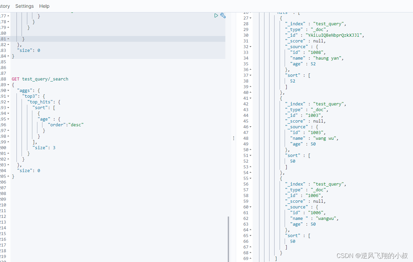The height and width of the screenshot is (262, 413).
Task: Collapse the "_source" fold at response line 60
Action: pos(250,207)
